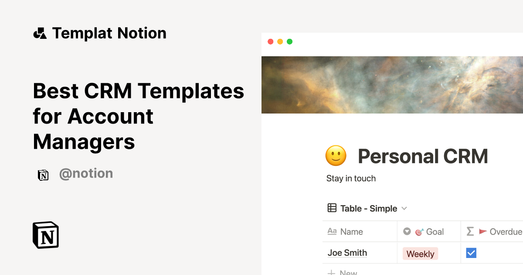
Task: Select the Name column header
Action: click(x=351, y=232)
